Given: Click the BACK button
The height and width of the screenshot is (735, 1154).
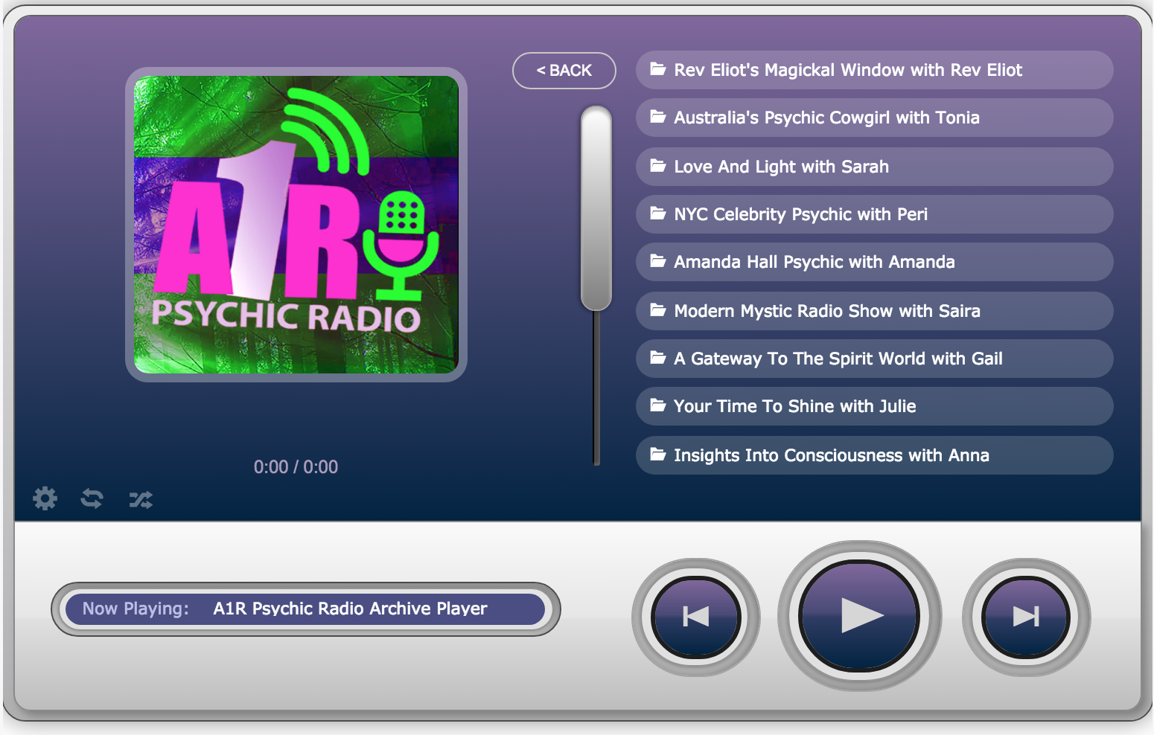Looking at the screenshot, I should (x=564, y=70).
